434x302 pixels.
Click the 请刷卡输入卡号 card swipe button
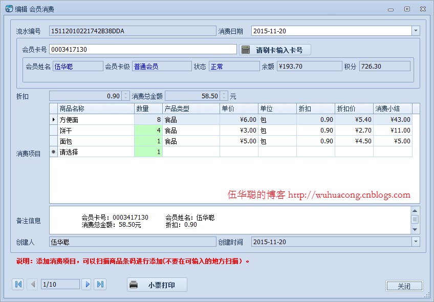pos(275,50)
